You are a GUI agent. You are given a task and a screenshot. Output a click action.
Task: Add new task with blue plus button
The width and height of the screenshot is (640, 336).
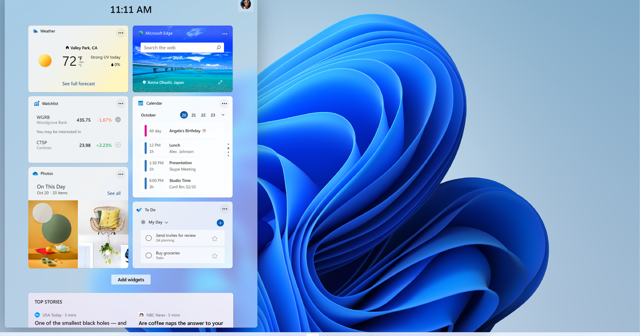220,222
